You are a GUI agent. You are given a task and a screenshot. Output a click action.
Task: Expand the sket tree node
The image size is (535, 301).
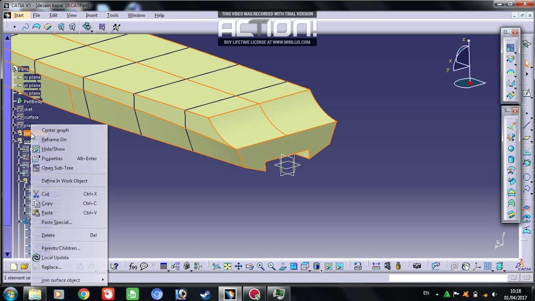tap(14, 109)
